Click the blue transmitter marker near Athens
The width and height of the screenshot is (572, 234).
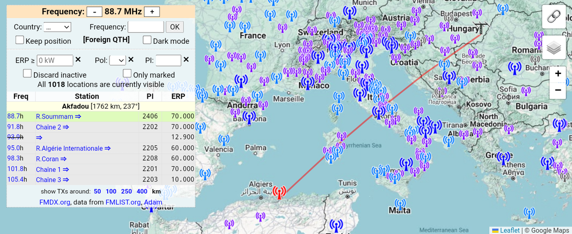tap(504, 159)
